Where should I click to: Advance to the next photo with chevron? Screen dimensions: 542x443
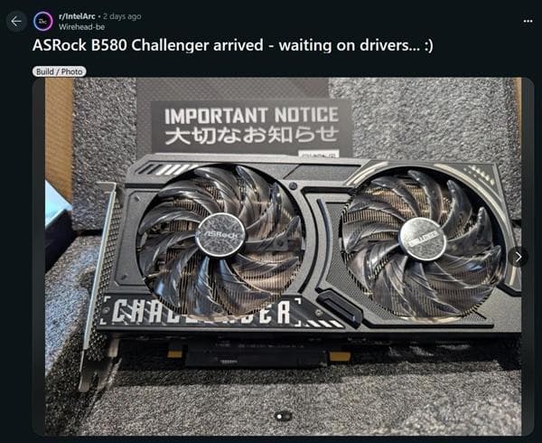(x=518, y=257)
